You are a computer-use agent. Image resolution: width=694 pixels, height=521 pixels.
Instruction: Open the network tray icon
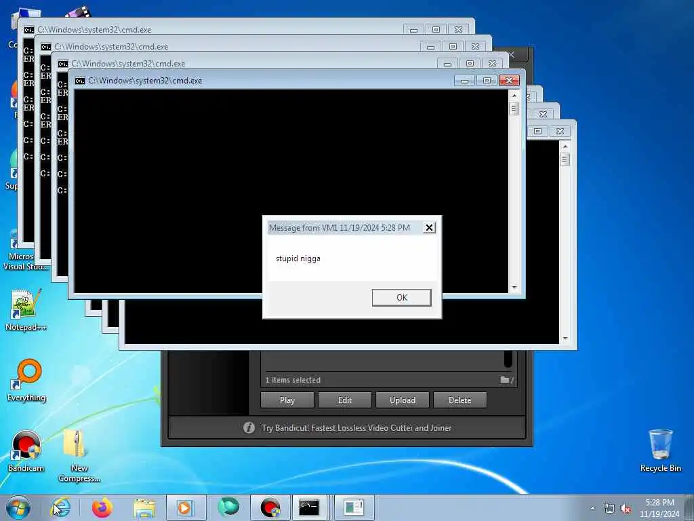(x=609, y=509)
